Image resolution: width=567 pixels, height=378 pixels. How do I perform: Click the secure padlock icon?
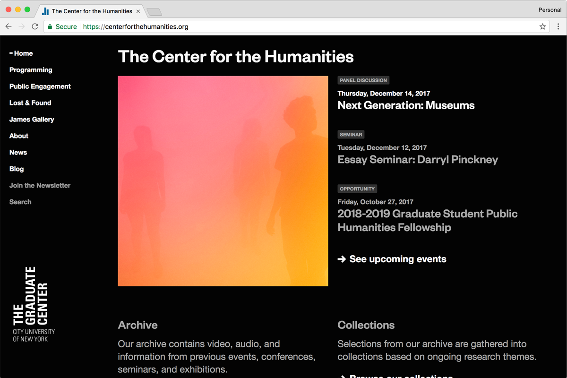coord(50,26)
